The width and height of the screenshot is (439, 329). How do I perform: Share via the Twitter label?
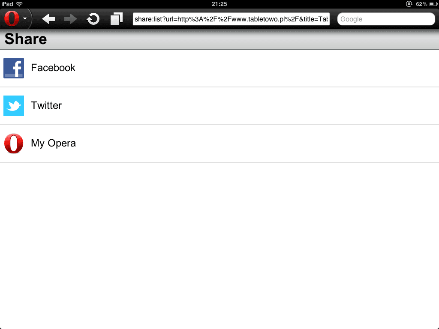[x=46, y=105]
